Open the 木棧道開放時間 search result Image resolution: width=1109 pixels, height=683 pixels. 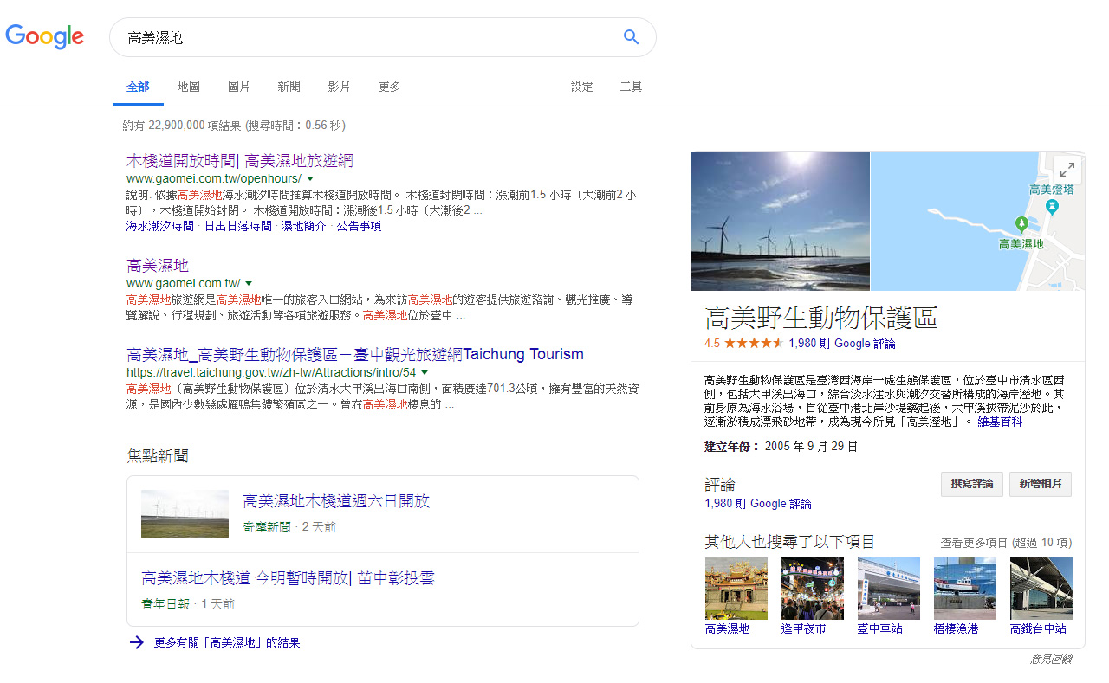pos(240,160)
